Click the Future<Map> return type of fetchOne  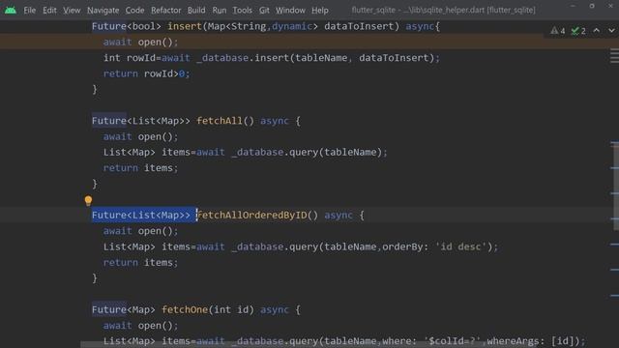click(124, 309)
